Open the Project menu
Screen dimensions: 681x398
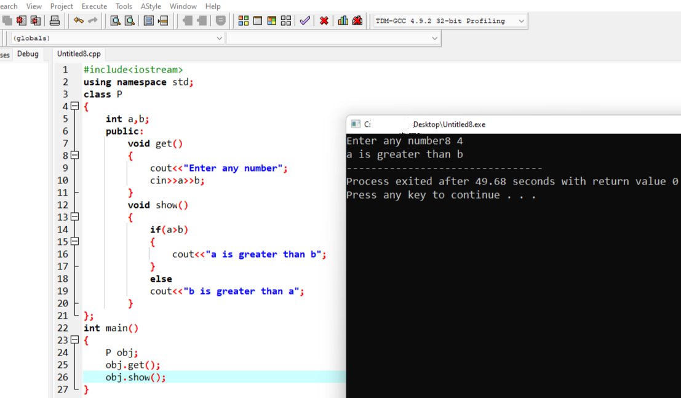pos(62,6)
